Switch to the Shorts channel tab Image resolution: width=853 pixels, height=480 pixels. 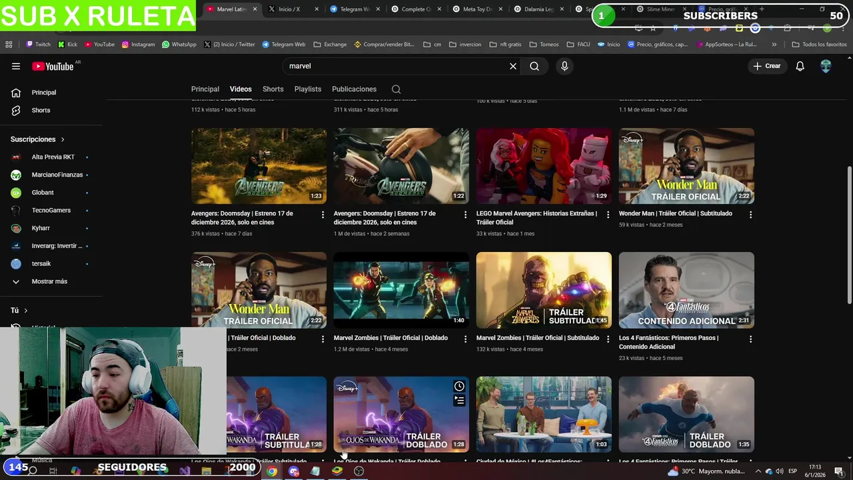pos(273,89)
